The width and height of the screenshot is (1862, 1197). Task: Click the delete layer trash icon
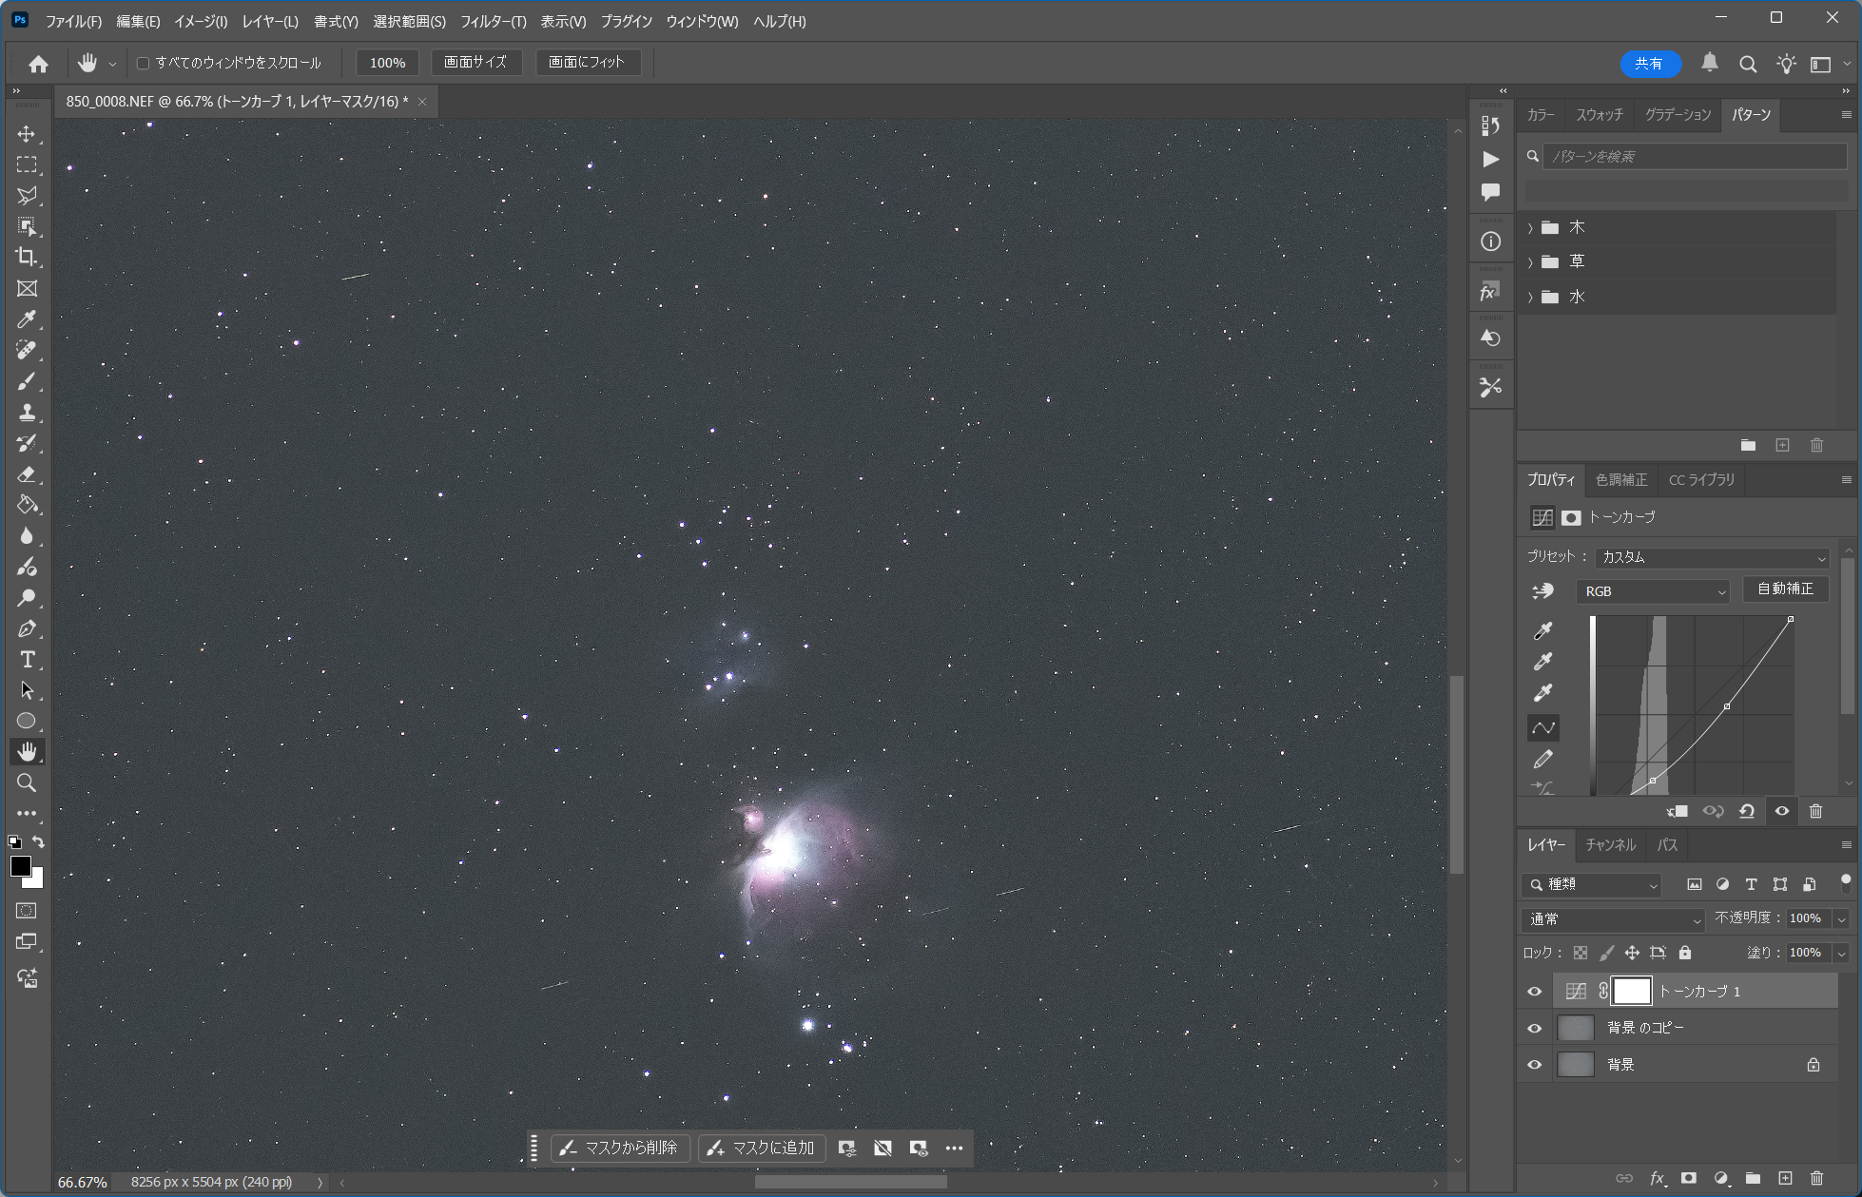1816,1178
